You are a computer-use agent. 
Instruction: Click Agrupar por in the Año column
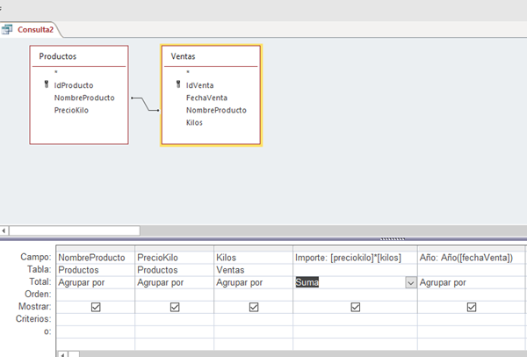pos(472,282)
